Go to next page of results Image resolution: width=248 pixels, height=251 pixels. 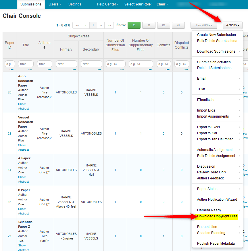click(101, 25)
